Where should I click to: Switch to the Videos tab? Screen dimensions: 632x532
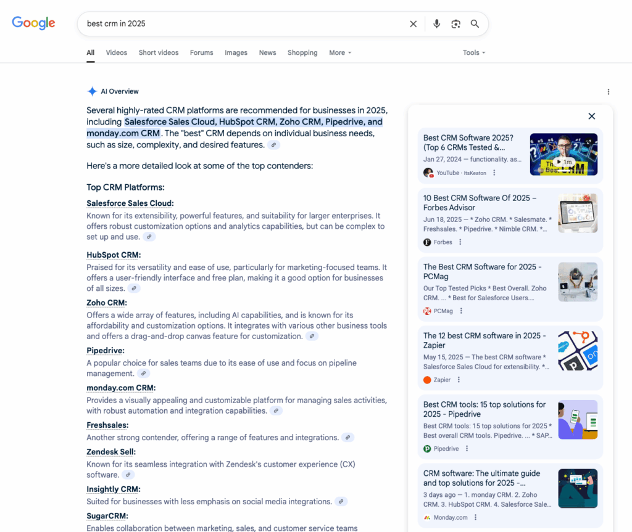coord(117,53)
